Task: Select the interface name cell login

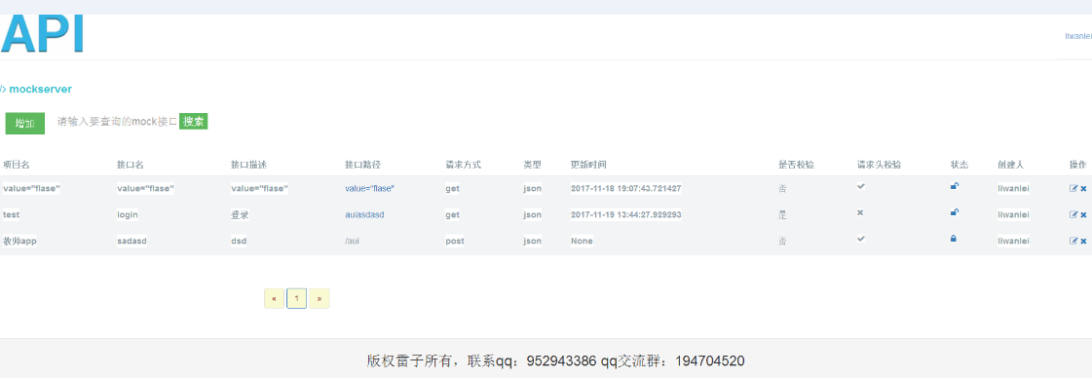Action: (x=128, y=215)
